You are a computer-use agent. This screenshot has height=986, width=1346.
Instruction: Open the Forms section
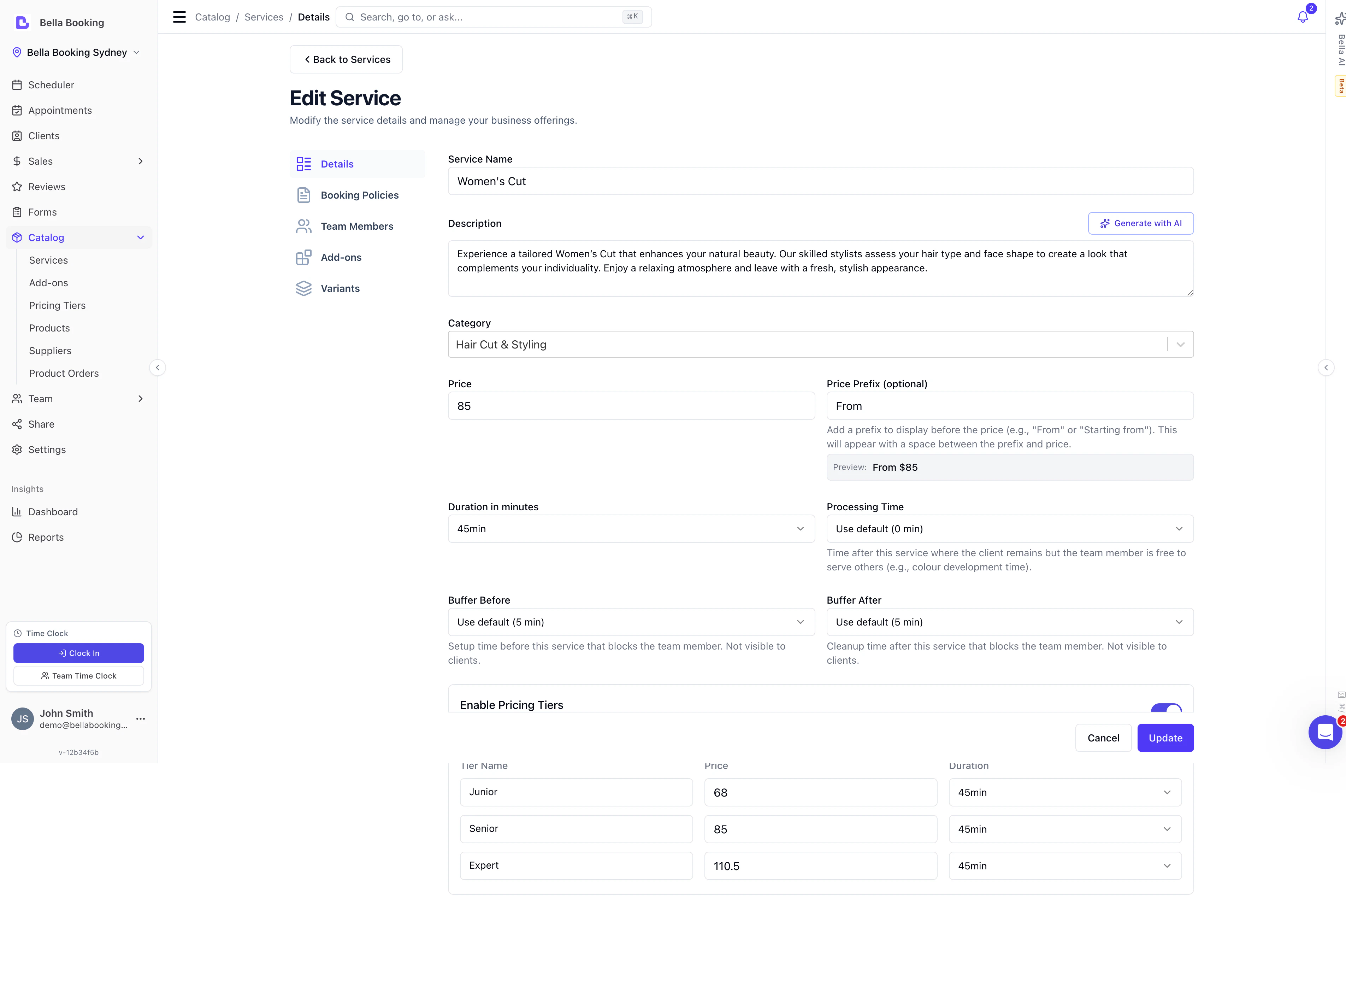click(x=42, y=211)
